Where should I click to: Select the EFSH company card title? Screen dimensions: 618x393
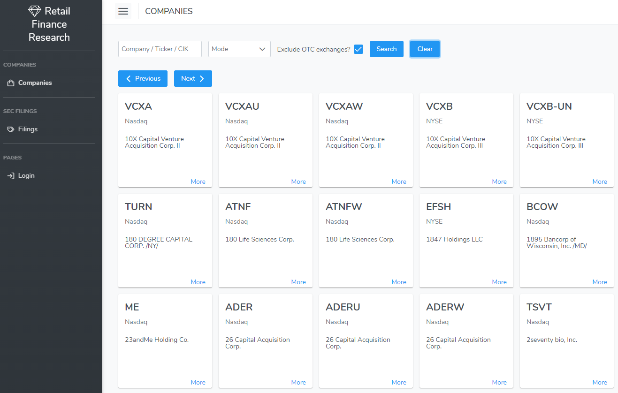(438, 207)
